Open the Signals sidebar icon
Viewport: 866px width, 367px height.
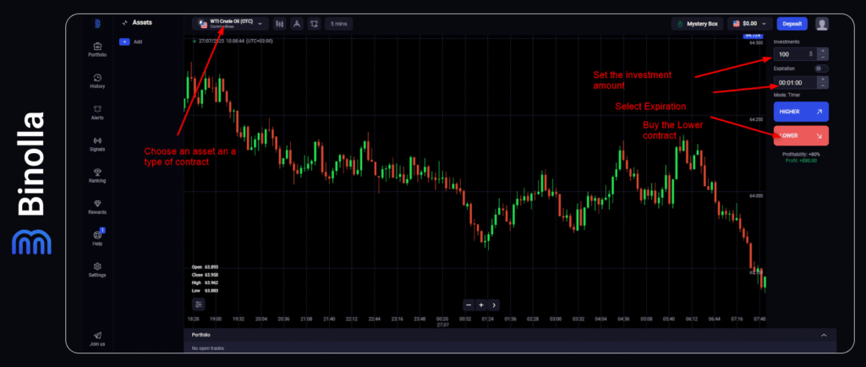97,142
